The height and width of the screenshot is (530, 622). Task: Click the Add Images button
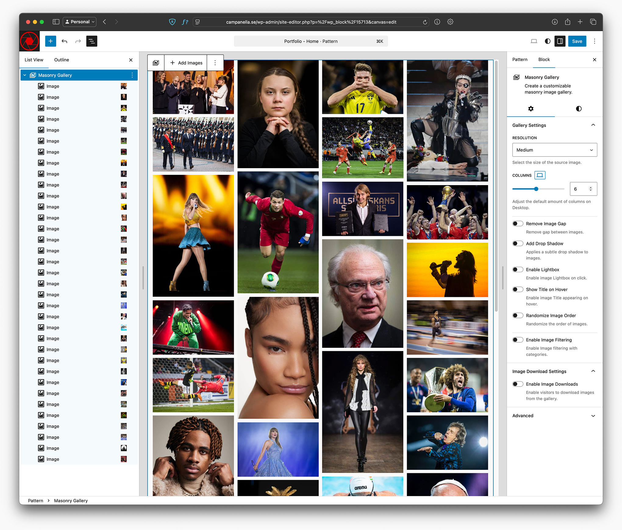click(186, 63)
